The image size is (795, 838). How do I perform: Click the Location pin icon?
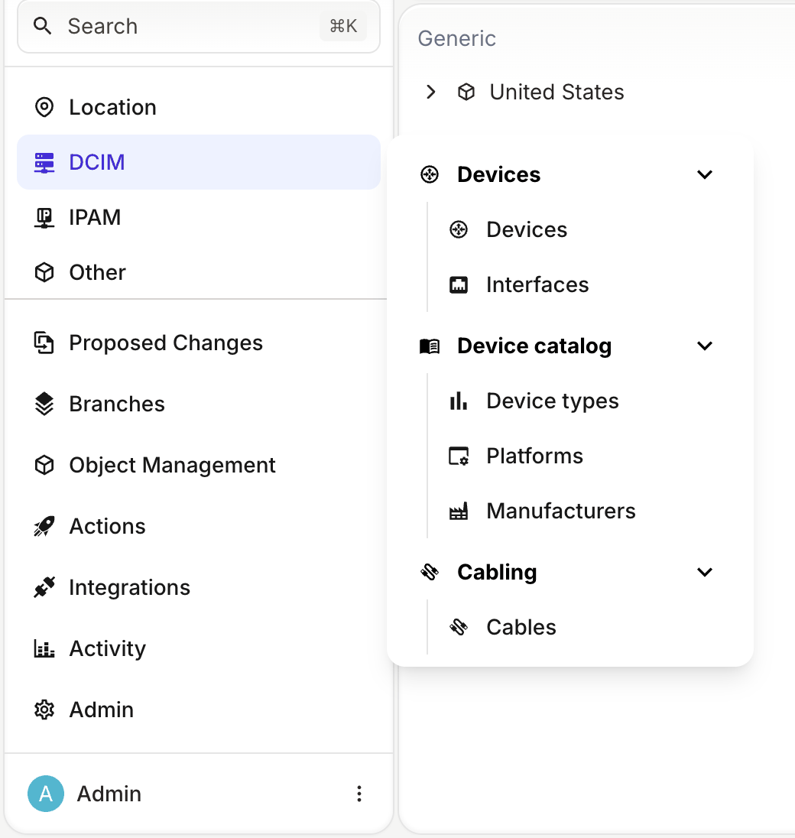(x=44, y=107)
